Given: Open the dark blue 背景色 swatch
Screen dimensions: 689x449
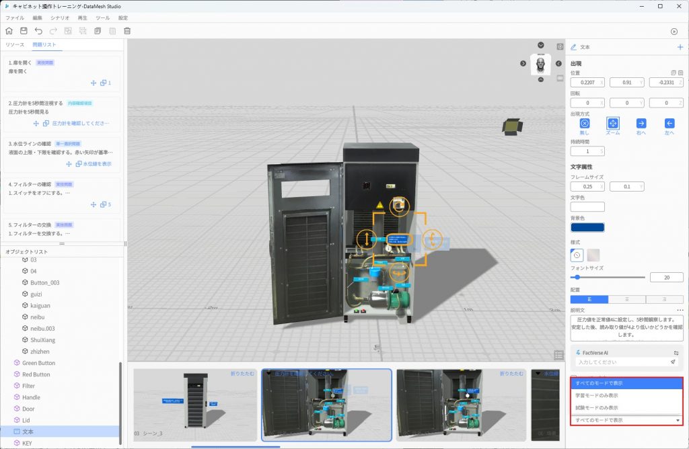Looking at the screenshot, I should pyautogui.click(x=587, y=227).
